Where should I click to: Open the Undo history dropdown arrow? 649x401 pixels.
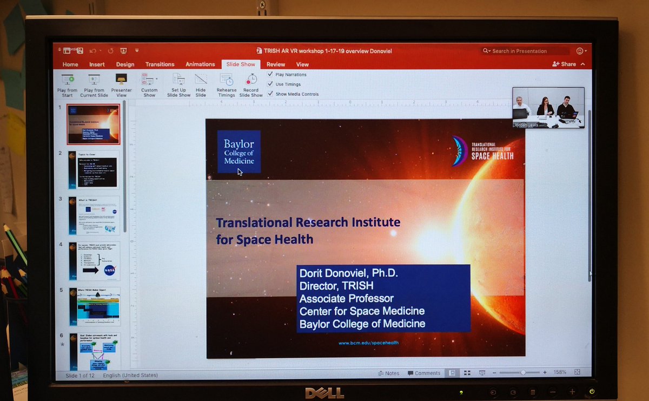coord(100,51)
